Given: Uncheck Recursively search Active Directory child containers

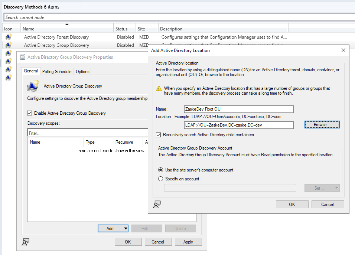Looking at the screenshot, I should pyautogui.click(x=159, y=135).
